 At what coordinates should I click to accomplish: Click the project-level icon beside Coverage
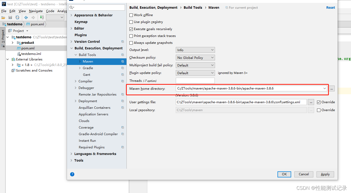click(123, 128)
